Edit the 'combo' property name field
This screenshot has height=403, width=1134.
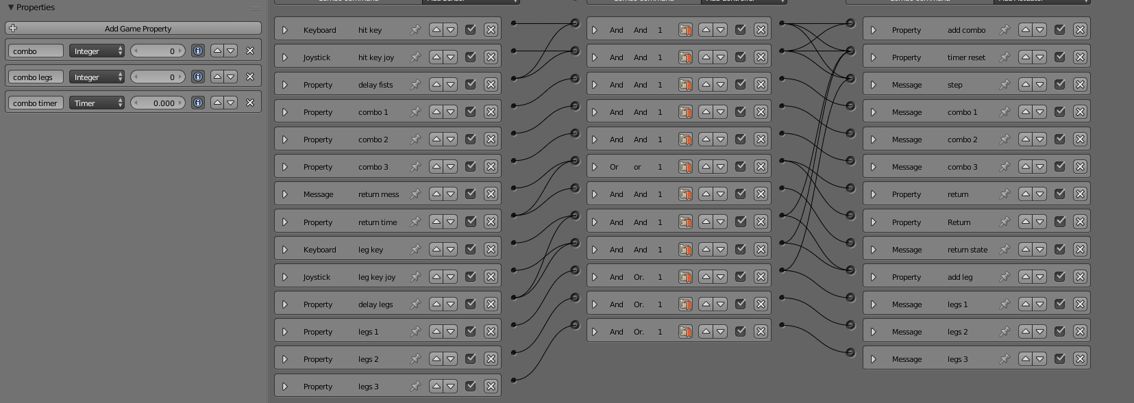pyautogui.click(x=36, y=51)
